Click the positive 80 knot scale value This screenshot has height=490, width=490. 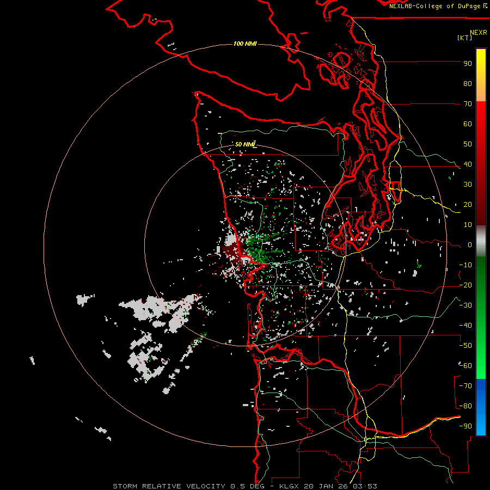pos(468,84)
